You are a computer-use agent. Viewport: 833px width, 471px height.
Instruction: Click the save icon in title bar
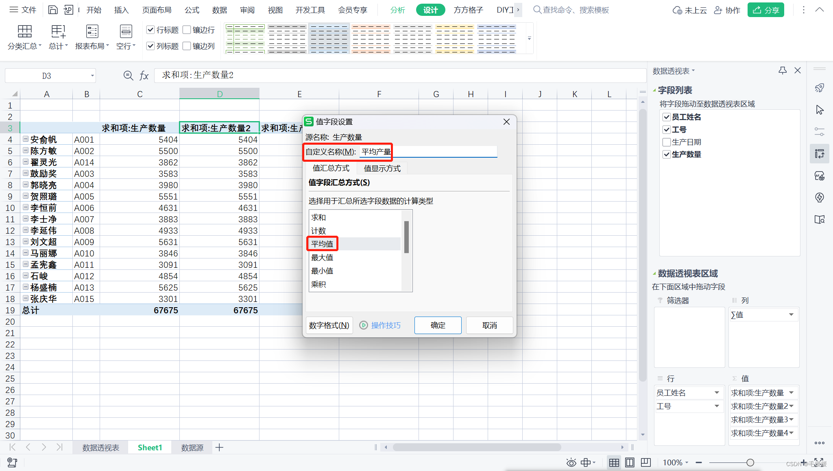(x=53, y=10)
